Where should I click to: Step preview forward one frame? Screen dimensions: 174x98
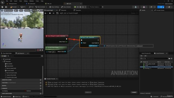click(x=42, y=50)
